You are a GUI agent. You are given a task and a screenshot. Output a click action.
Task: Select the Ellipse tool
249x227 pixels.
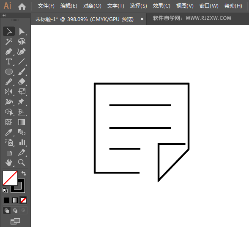point(9,72)
